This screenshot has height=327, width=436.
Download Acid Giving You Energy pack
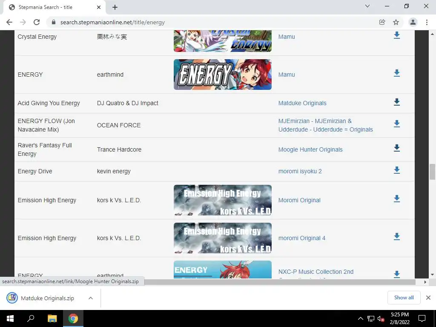click(397, 102)
